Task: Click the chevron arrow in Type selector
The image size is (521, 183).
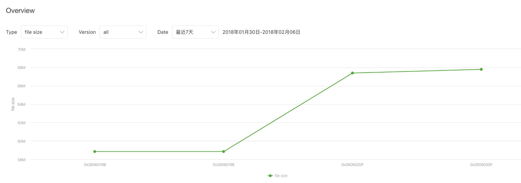Action: pos(62,32)
